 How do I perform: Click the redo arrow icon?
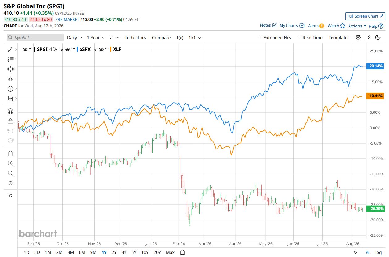point(10,141)
